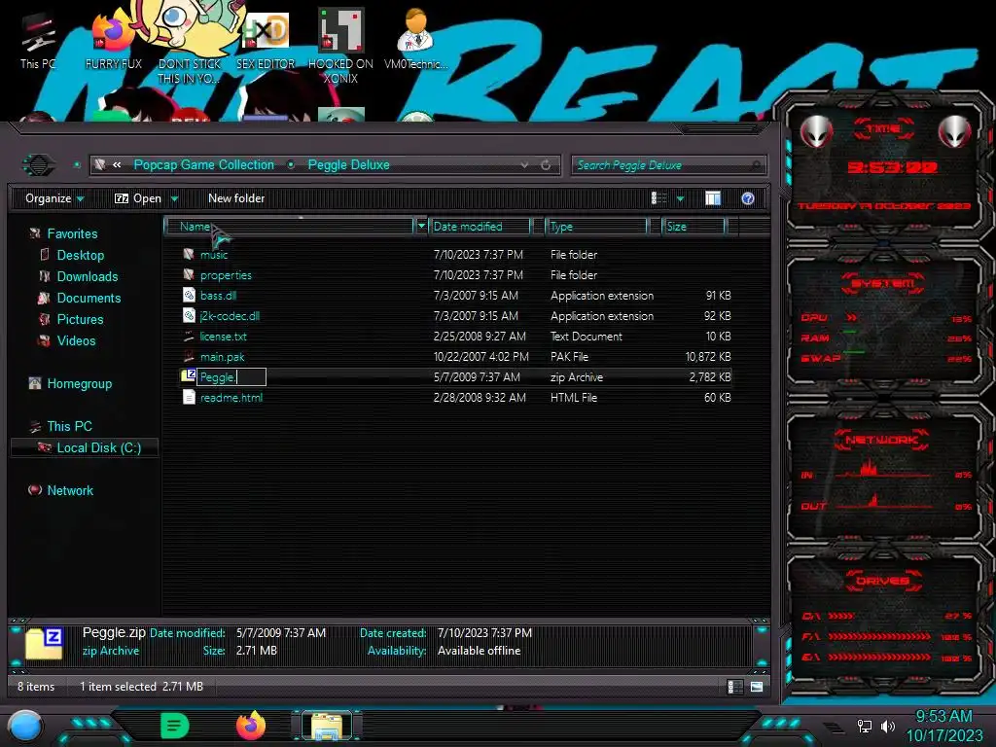Open Pictures in navigation pane
The image size is (996, 747).
(x=80, y=319)
